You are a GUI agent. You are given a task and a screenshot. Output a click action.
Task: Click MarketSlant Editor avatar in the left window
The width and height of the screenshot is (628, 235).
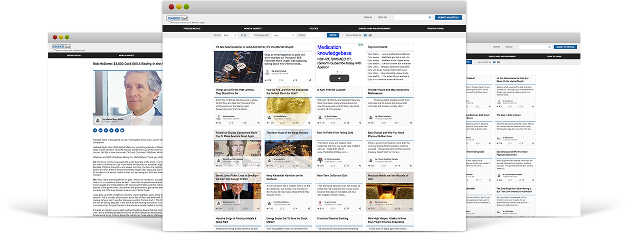point(98,120)
